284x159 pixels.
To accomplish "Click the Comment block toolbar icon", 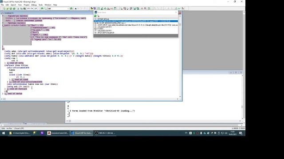I will tap(142, 8).
